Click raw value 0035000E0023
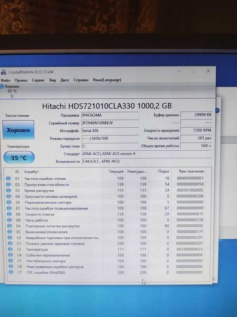This screenshot has width=237, height=317. coord(190,249)
